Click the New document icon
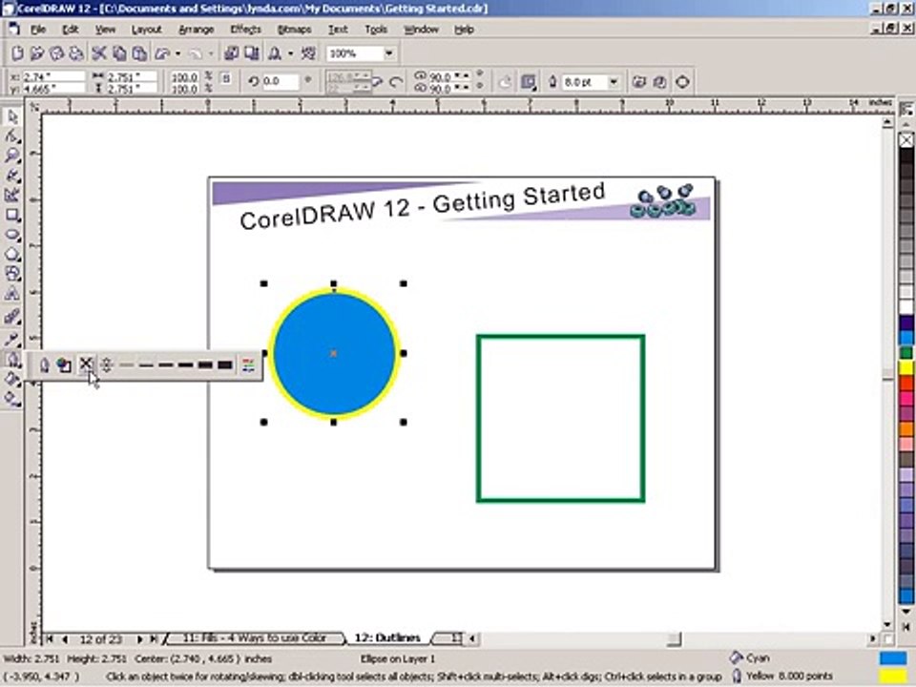The height and width of the screenshot is (687, 916). pos(17,53)
